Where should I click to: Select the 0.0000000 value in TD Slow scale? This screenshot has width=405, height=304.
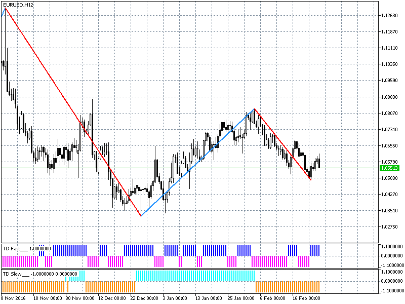tap(392, 281)
